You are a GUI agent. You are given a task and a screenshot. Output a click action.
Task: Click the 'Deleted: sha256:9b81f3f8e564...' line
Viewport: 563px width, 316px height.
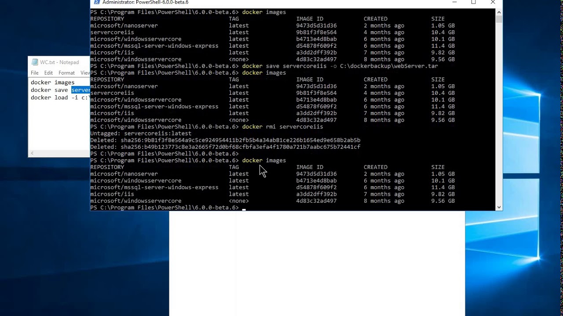pos(225,140)
